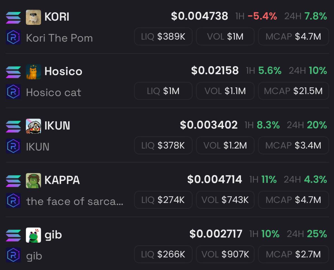This screenshot has height=270, width=334.
Task: Click the Raydium icon next to Kori The Pom
Action: click(13, 37)
